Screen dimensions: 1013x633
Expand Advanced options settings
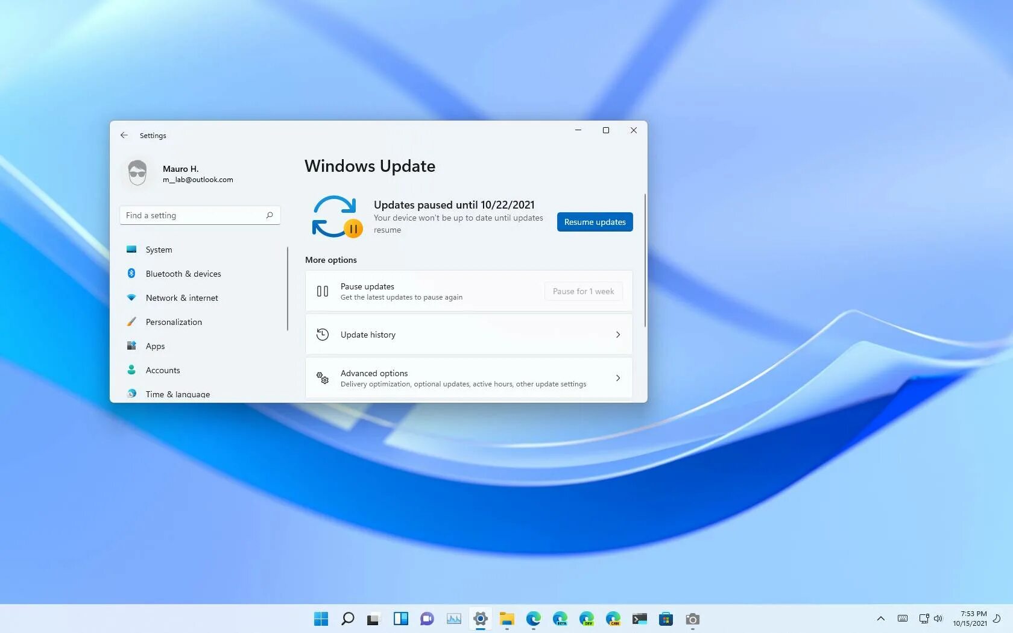pyautogui.click(x=469, y=378)
